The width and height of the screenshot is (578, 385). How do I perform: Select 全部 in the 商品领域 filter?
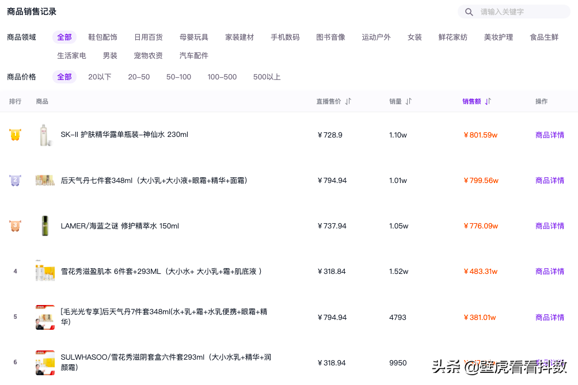(64, 37)
